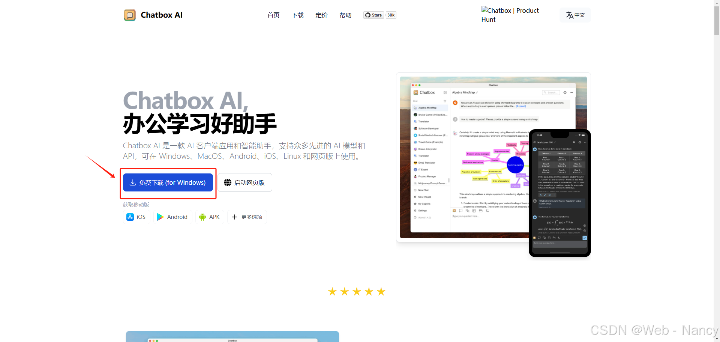Click the 30k star count badge
This screenshot has height=342, width=720.
(391, 15)
